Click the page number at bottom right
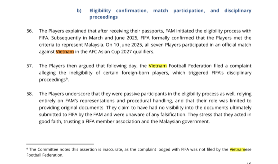This screenshot has height=164, width=278. click(248, 162)
